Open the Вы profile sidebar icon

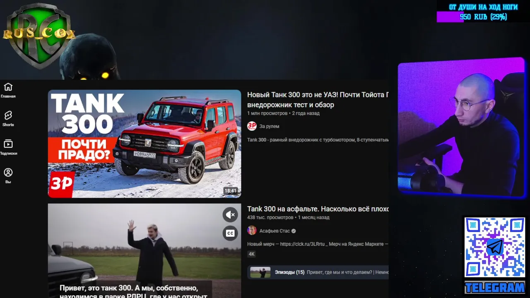click(8, 175)
